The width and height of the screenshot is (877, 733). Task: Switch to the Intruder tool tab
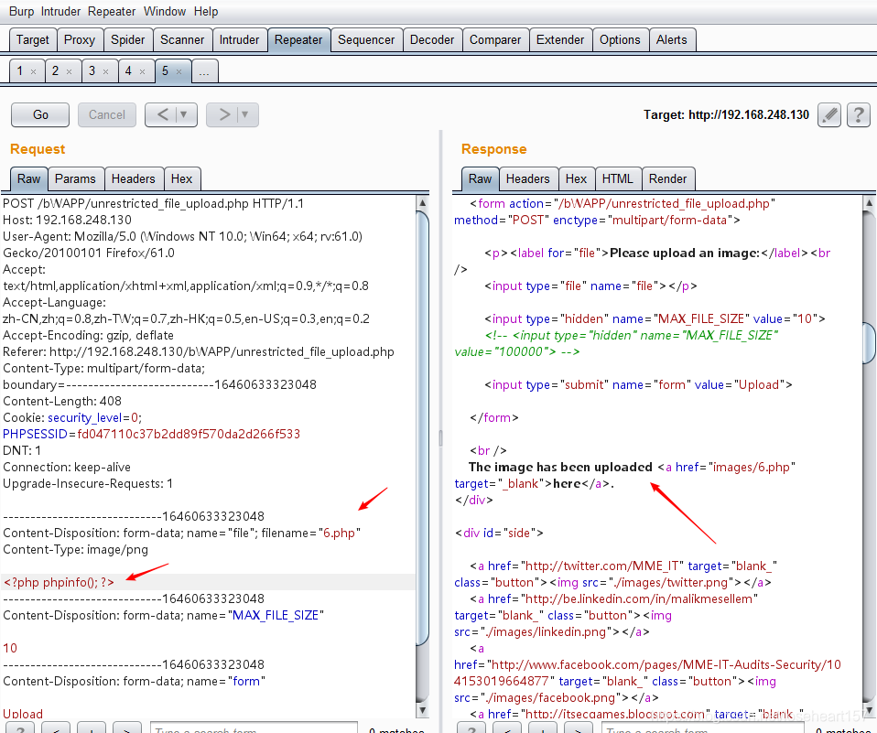tap(239, 39)
